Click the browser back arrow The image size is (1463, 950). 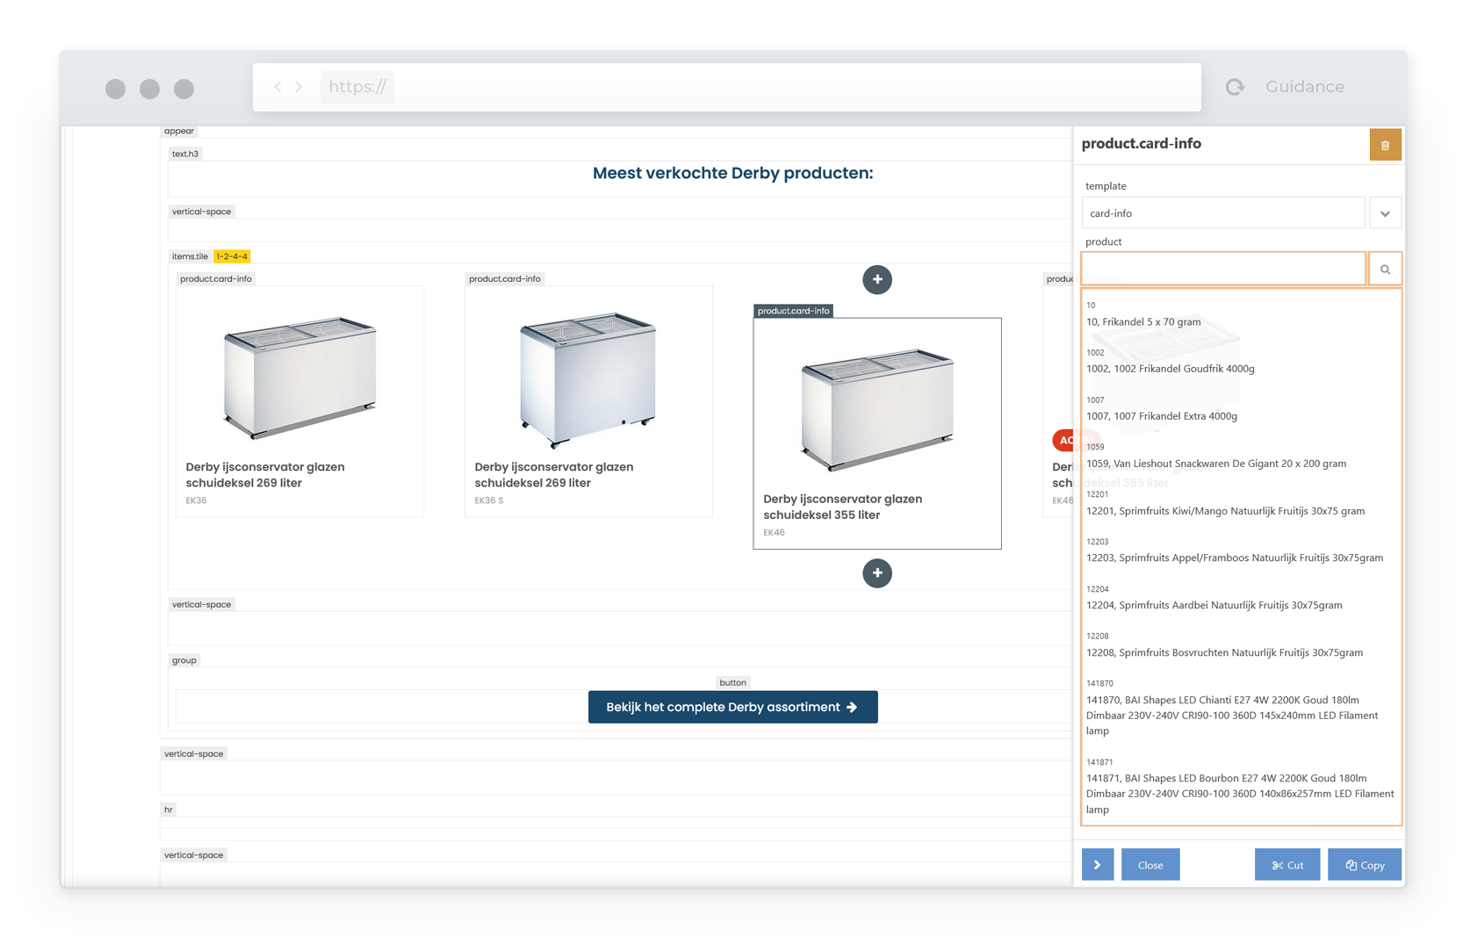coord(278,87)
